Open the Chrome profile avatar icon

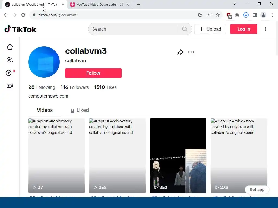[263, 15]
